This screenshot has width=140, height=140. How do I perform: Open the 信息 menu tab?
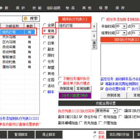tap(103, 8)
